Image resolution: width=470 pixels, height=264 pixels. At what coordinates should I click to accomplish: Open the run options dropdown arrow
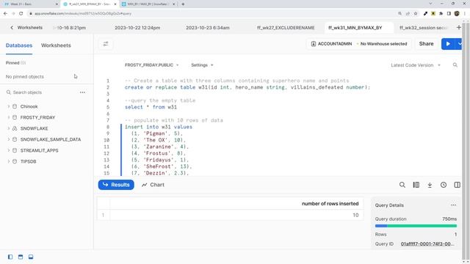(460, 44)
